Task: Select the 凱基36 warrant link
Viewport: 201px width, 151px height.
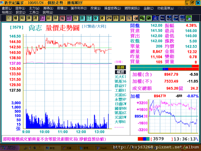Action: pyautogui.click(x=120, y=82)
